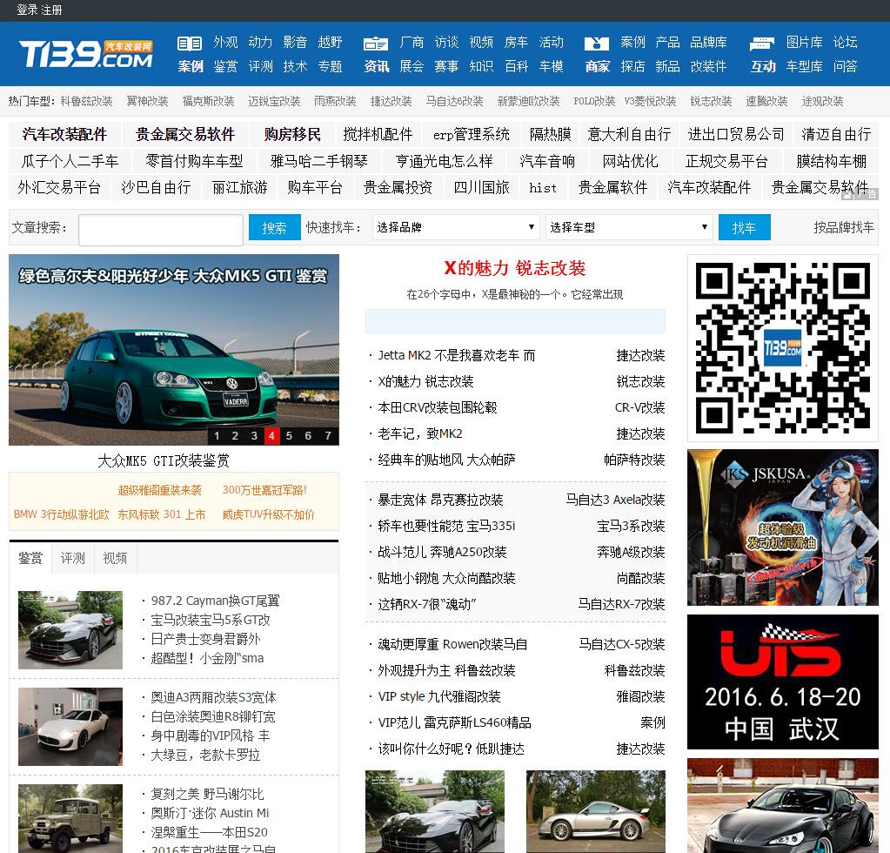Open 按品牌找车 link

click(844, 227)
